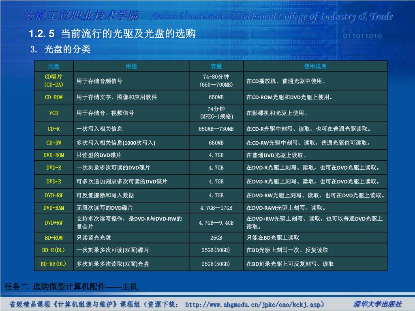The height and width of the screenshot is (311, 415).
Task: Click the capacity cell 4.7GB—17GB
Action: [x=216, y=208]
